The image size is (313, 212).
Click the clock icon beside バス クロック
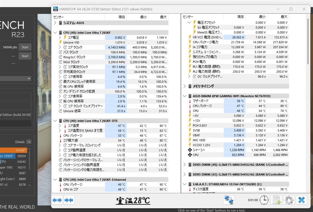point(61,52)
